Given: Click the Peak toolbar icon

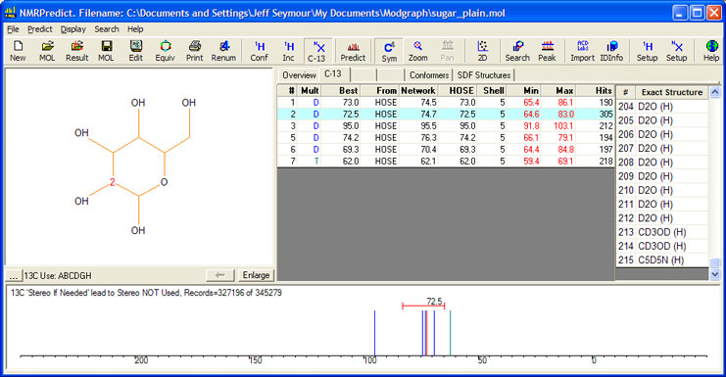Looking at the screenshot, I should pyautogui.click(x=547, y=51).
